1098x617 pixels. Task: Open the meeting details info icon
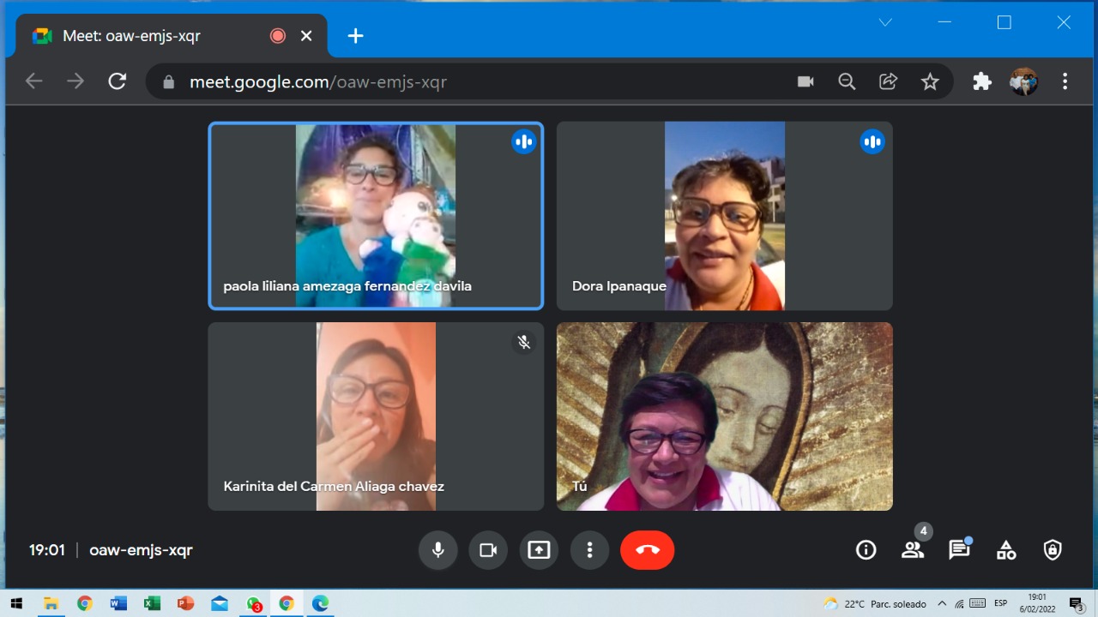[866, 550]
